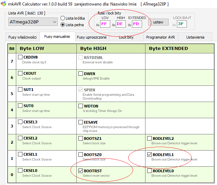The width and height of the screenshot is (217, 185).
Task: Click the disabled RSTDISBL checkbox
Action: (x=81, y=58)
